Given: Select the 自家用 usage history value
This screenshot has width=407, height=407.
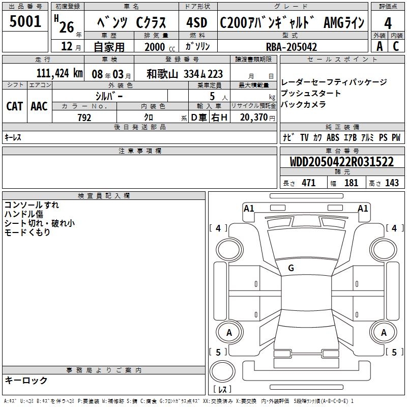Looking at the screenshot, I should pos(109,47).
